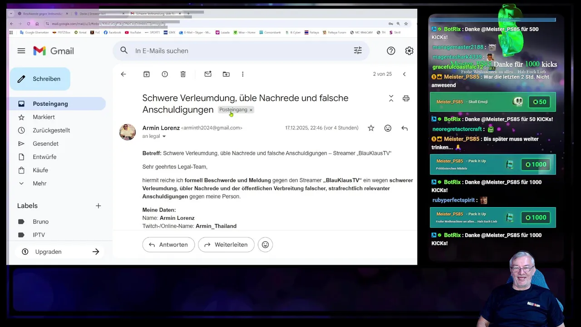Bookmark this page with star icon
This screenshot has width=581, height=327.
coord(406,24)
